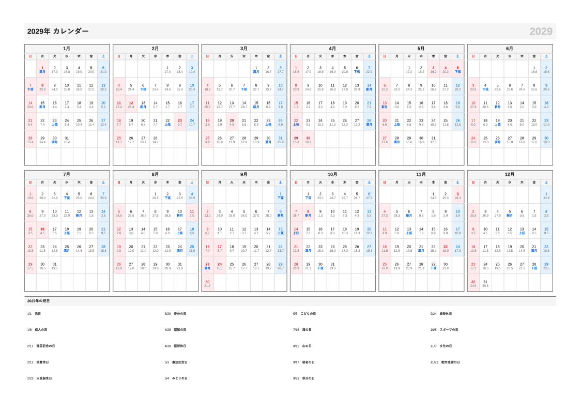This screenshot has width=581, height=411.
Task: Select the 4月 month header
Action: 333,49
